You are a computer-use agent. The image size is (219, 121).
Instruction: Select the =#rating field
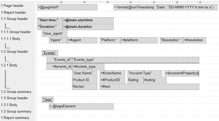[x=155, y=80]
